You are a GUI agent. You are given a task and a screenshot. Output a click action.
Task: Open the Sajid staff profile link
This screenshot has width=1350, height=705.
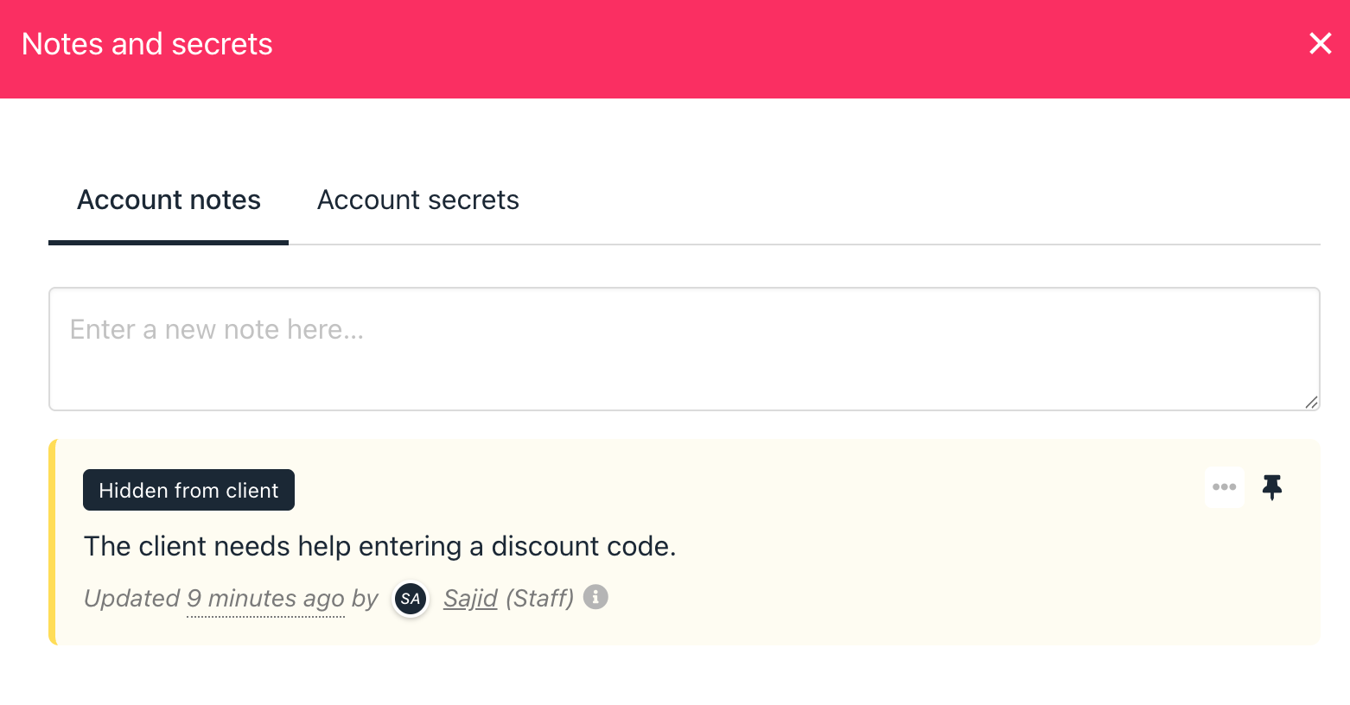(470, 598)
